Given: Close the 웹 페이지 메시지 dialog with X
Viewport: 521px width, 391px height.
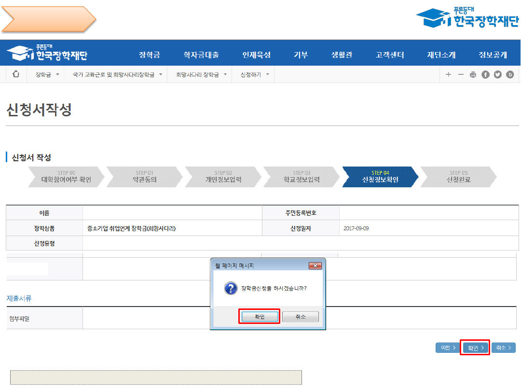Looking at the screenshot, I should coord(315,265).
